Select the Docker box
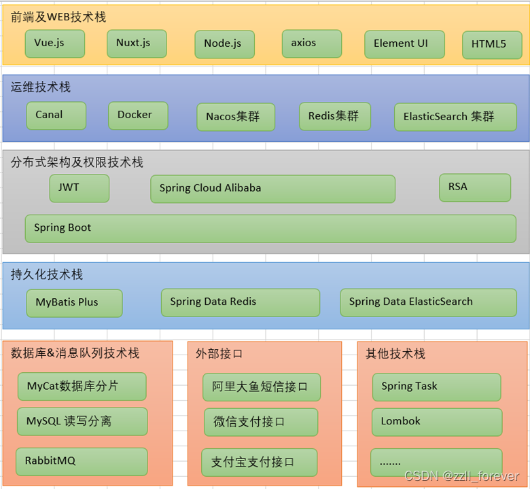 [138, 115]
